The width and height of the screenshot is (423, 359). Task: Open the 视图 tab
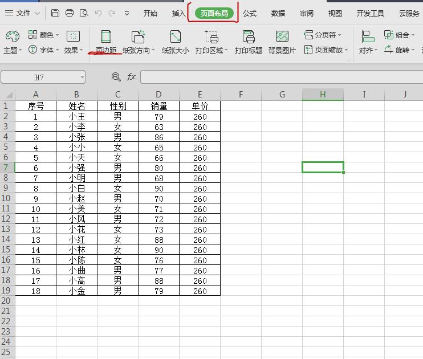[335, 13]
